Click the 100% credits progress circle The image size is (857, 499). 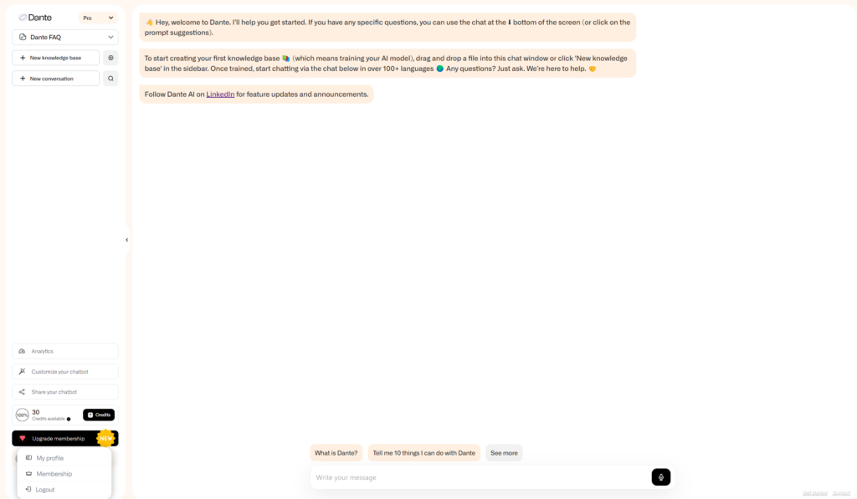pyautogui.click(x=22, y=415)
